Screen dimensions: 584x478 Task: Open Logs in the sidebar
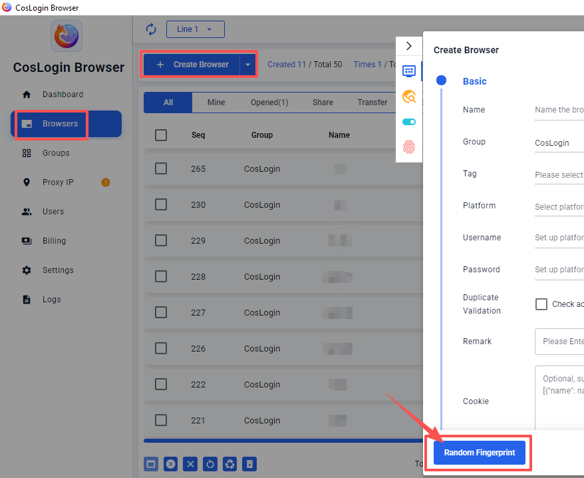52,300
